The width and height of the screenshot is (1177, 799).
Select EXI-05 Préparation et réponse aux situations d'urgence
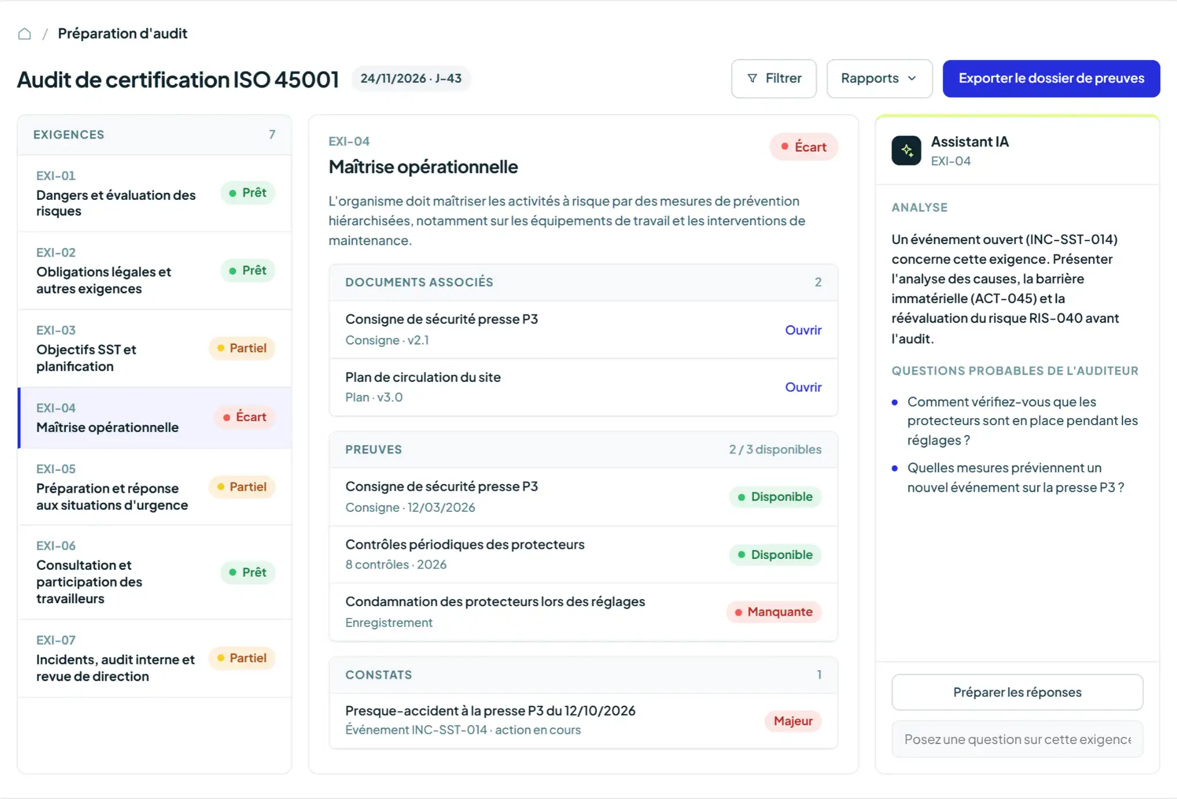tap(155, 487)
